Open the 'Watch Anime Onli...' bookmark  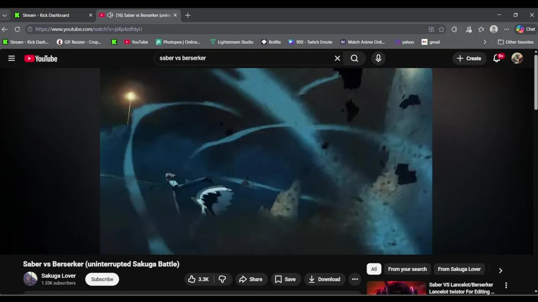(363, 42)
